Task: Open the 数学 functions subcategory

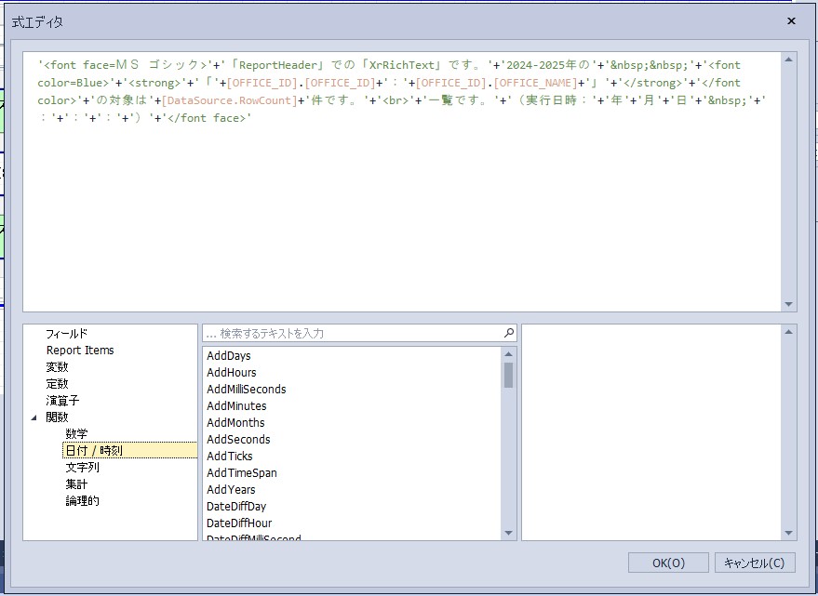Action: (x=76, y=434)
